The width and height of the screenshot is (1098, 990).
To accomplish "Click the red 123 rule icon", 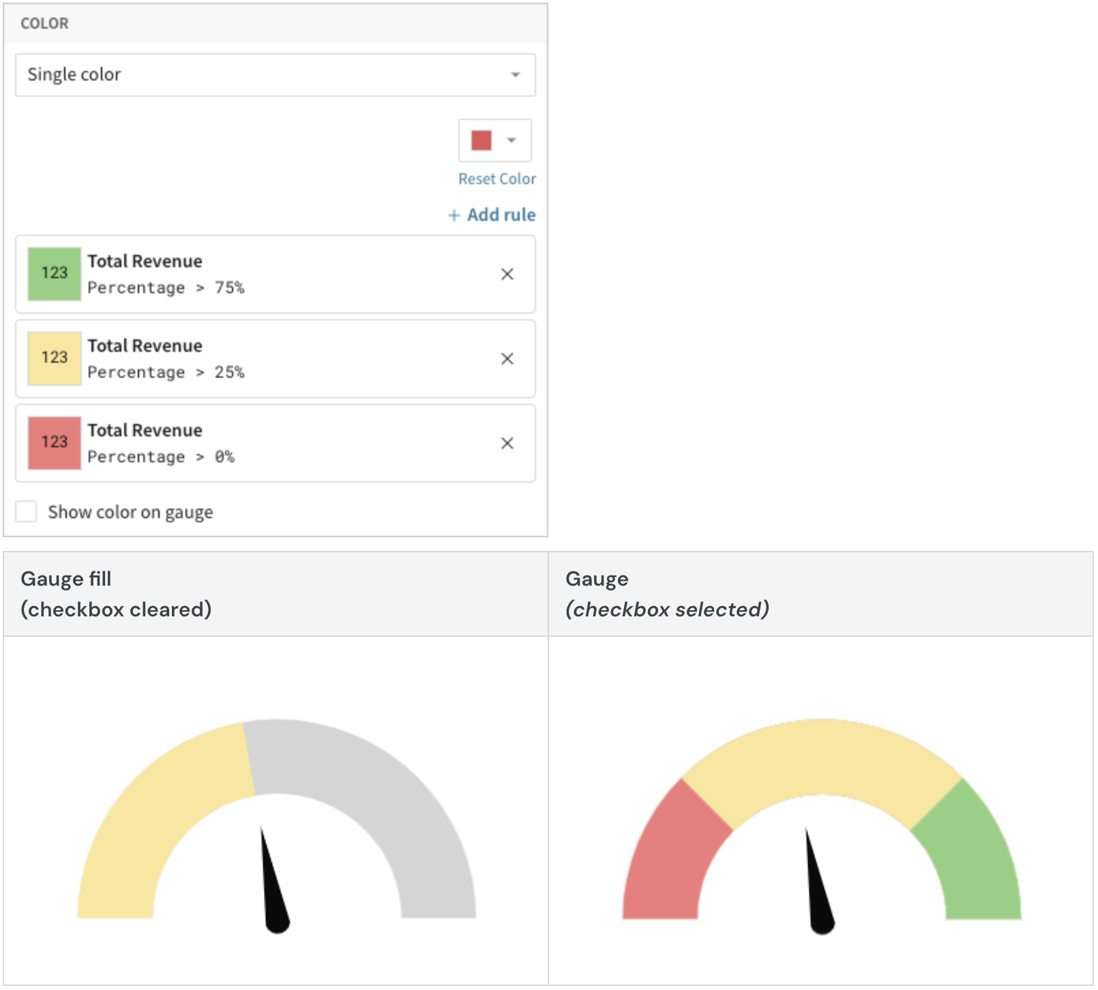I will tap(55, 442).
